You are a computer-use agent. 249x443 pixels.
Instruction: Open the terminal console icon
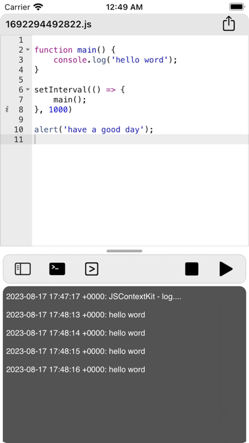tap(57, 269)
